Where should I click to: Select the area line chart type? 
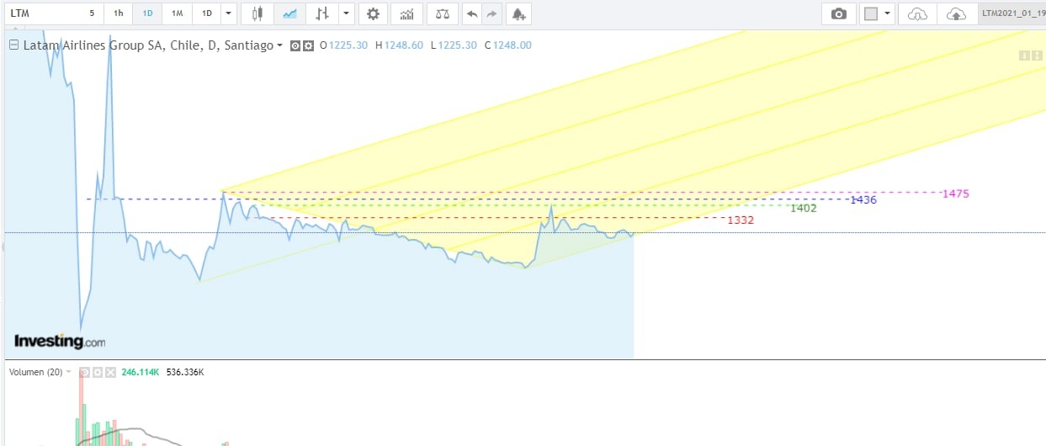pyautogui.click(x=289, y=13)
